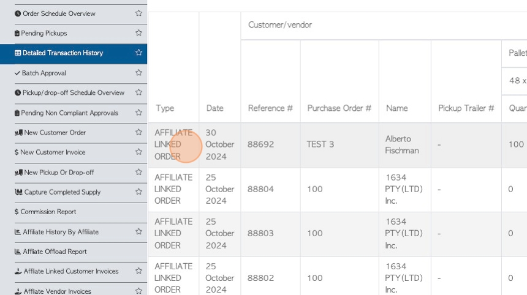Favorite New Pickup Or Drop-off star

(x=138, y=172)
